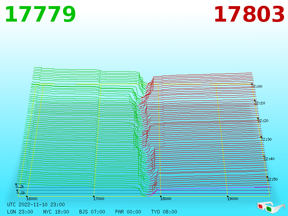Click the 0.2k volume axis label
Screen dimensions: 288x216
click(20, 186)
